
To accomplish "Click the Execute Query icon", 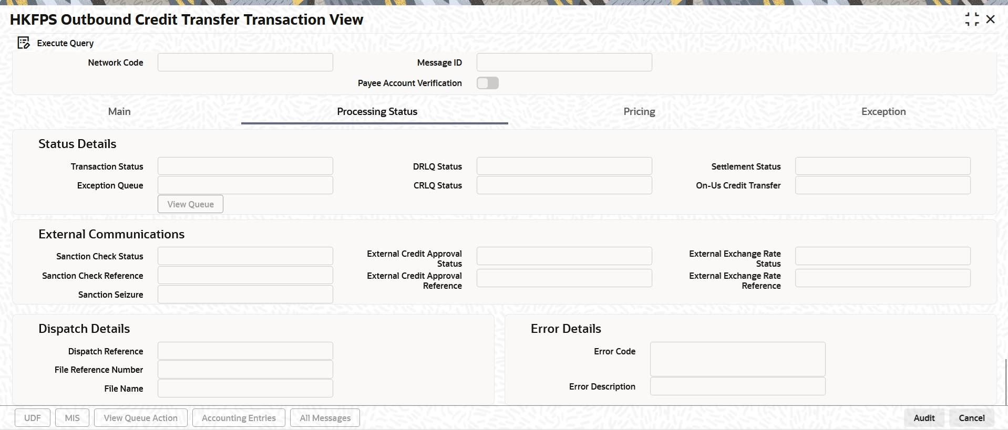I will pos(24,43).
